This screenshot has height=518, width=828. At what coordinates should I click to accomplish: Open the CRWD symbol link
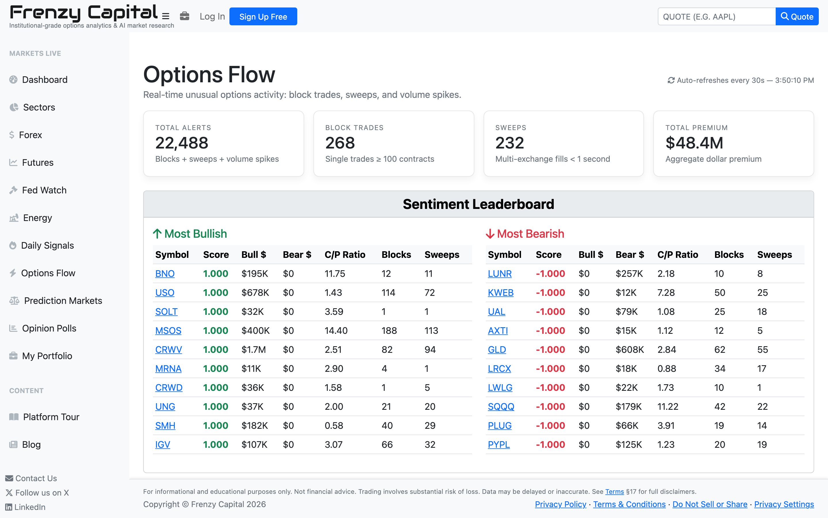[169, 387]
